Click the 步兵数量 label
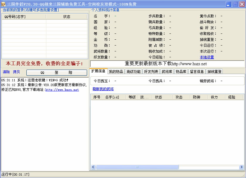Image resolution: width=246 pixels, height=178 pixels. coord(157,16)
